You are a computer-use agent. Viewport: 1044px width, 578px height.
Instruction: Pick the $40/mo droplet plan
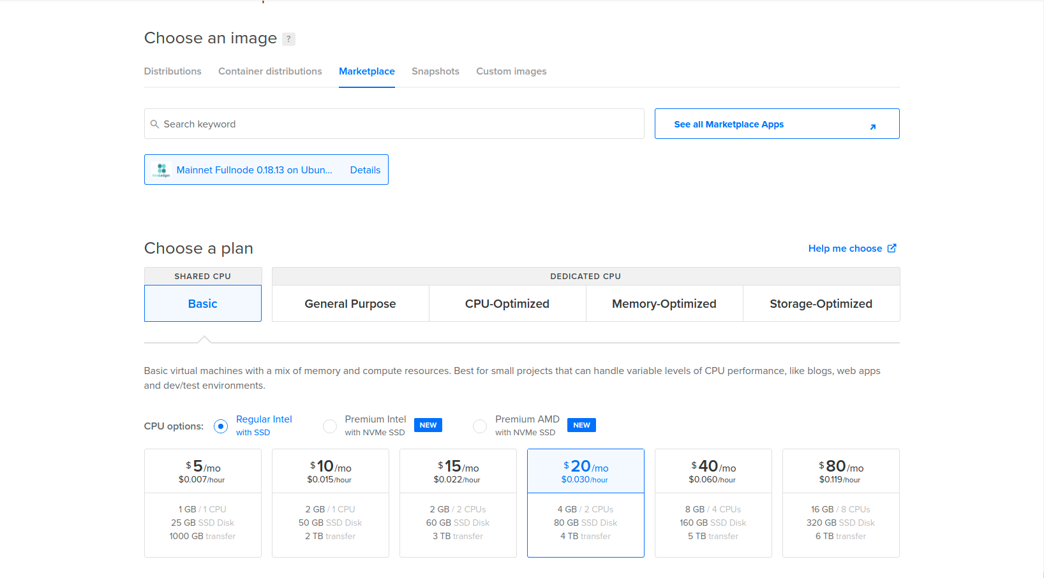tap(713, 503)
